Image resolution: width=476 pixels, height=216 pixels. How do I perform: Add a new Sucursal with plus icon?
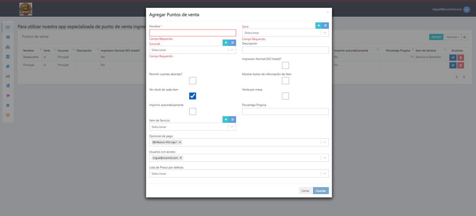point(226,42)
